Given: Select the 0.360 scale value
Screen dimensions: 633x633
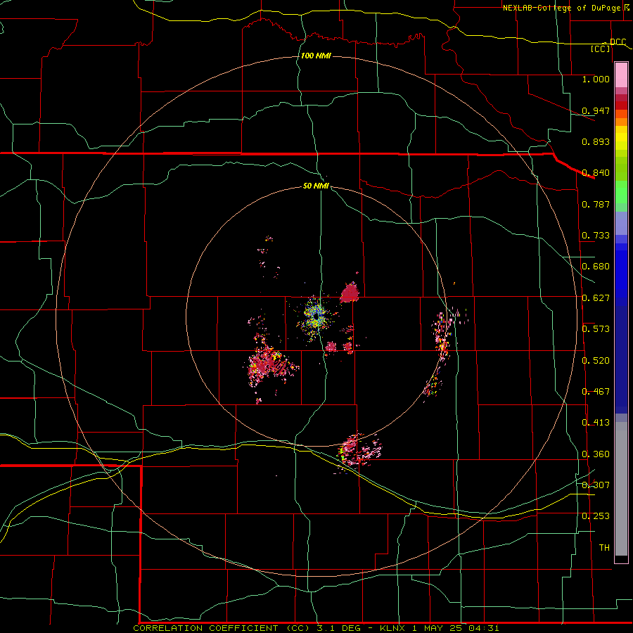Looking at the screenshot, I should [x=596, y=454].
